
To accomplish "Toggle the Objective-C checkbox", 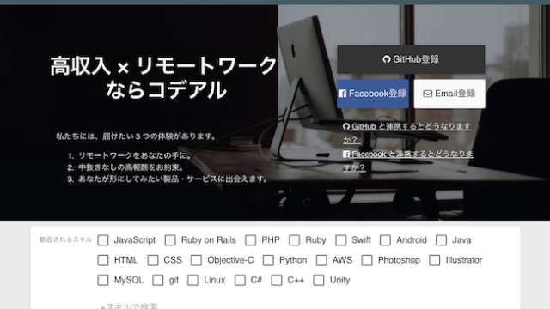I will [196, 260].
